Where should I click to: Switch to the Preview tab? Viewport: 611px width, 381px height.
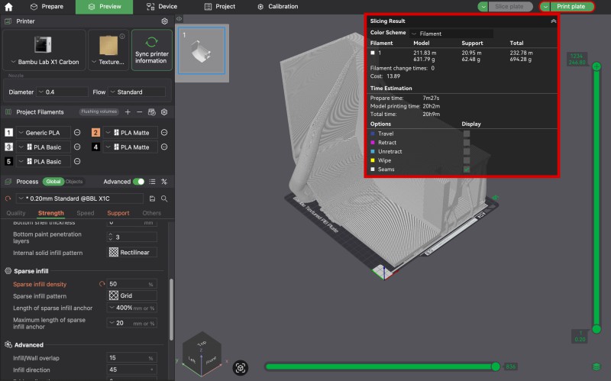104,7
